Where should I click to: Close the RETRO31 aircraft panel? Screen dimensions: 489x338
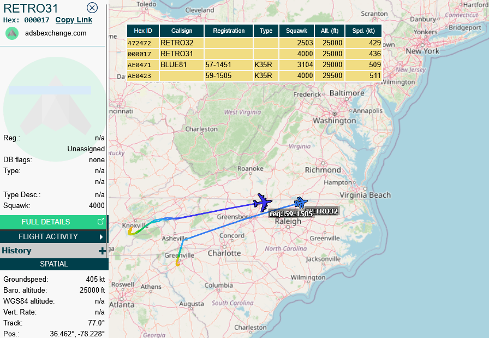[92, 8]
